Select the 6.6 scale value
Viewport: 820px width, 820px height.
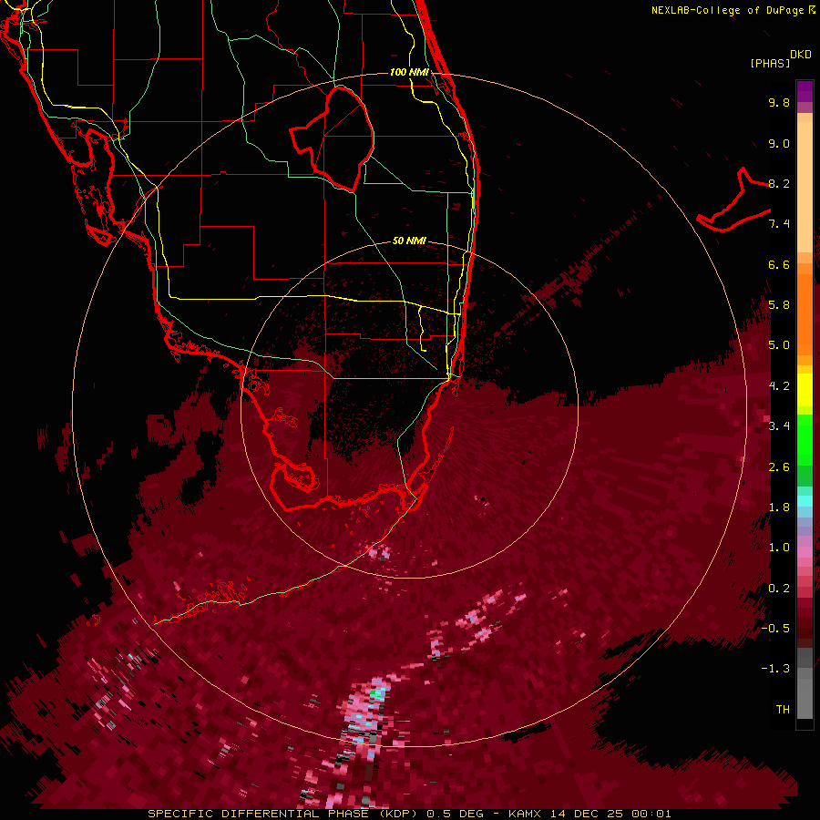[779, 264]
